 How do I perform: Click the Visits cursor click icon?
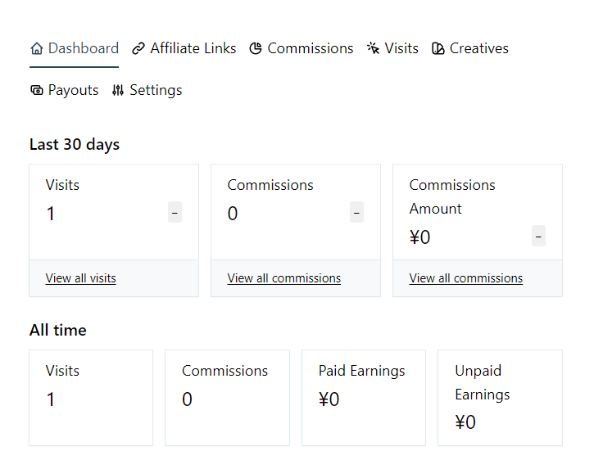[x=374, y=49]
